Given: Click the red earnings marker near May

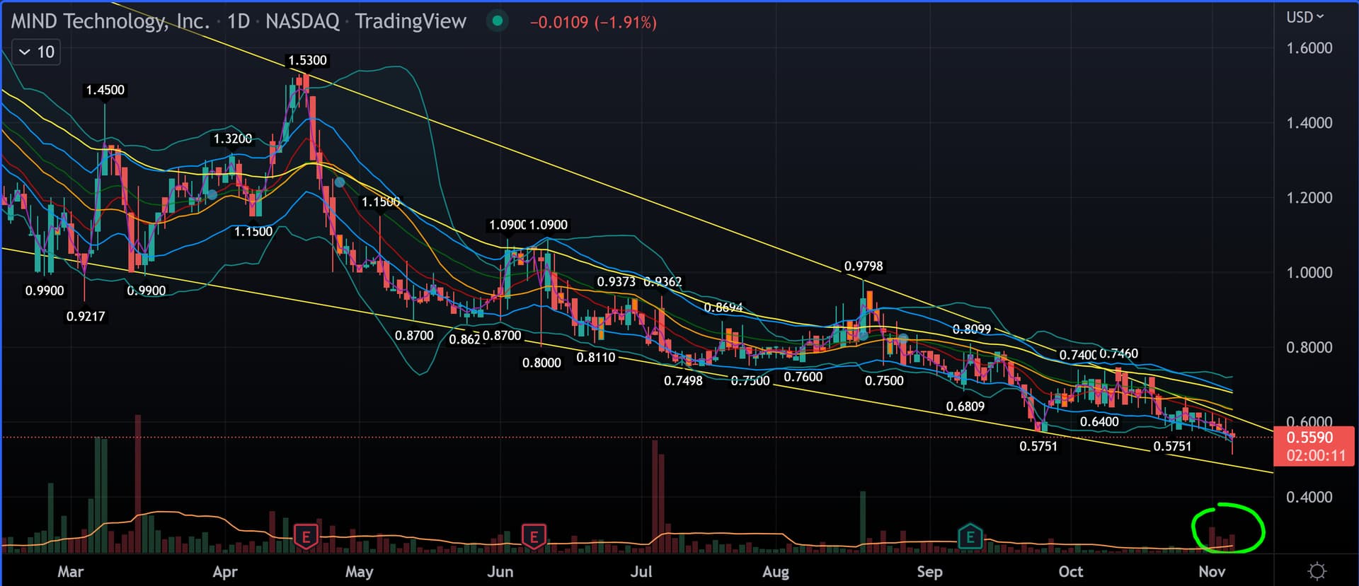Looking at the screenshot, I should click(306, 537).
